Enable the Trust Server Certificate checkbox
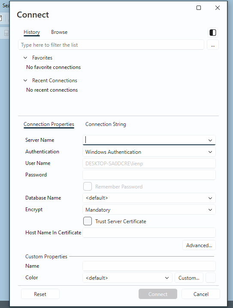The width and height of the screenshot is (233, 308). point(88,221)
